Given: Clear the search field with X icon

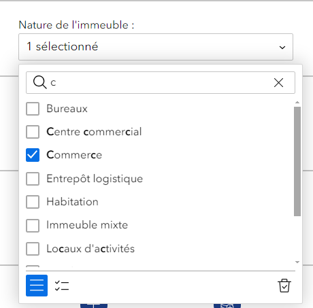Looking at the screenshot, I should point(278,82).
